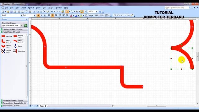Select the Stop callout shape

[19, 51]
